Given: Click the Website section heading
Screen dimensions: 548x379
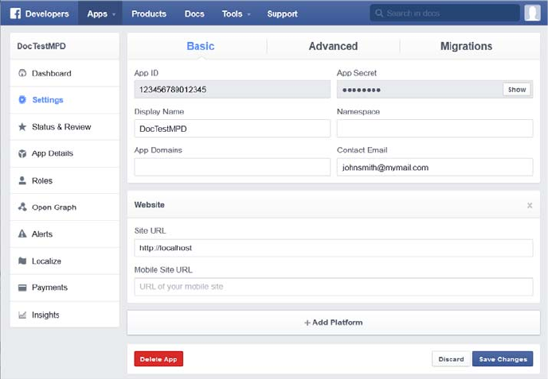Looking at the screenshot, I should click(149, 205).
